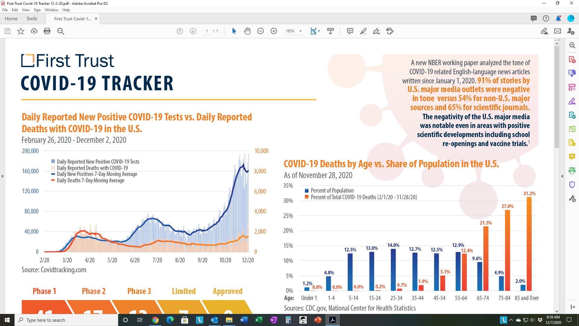Open Fill & Sign tool in sidebar

coord(572,101)
